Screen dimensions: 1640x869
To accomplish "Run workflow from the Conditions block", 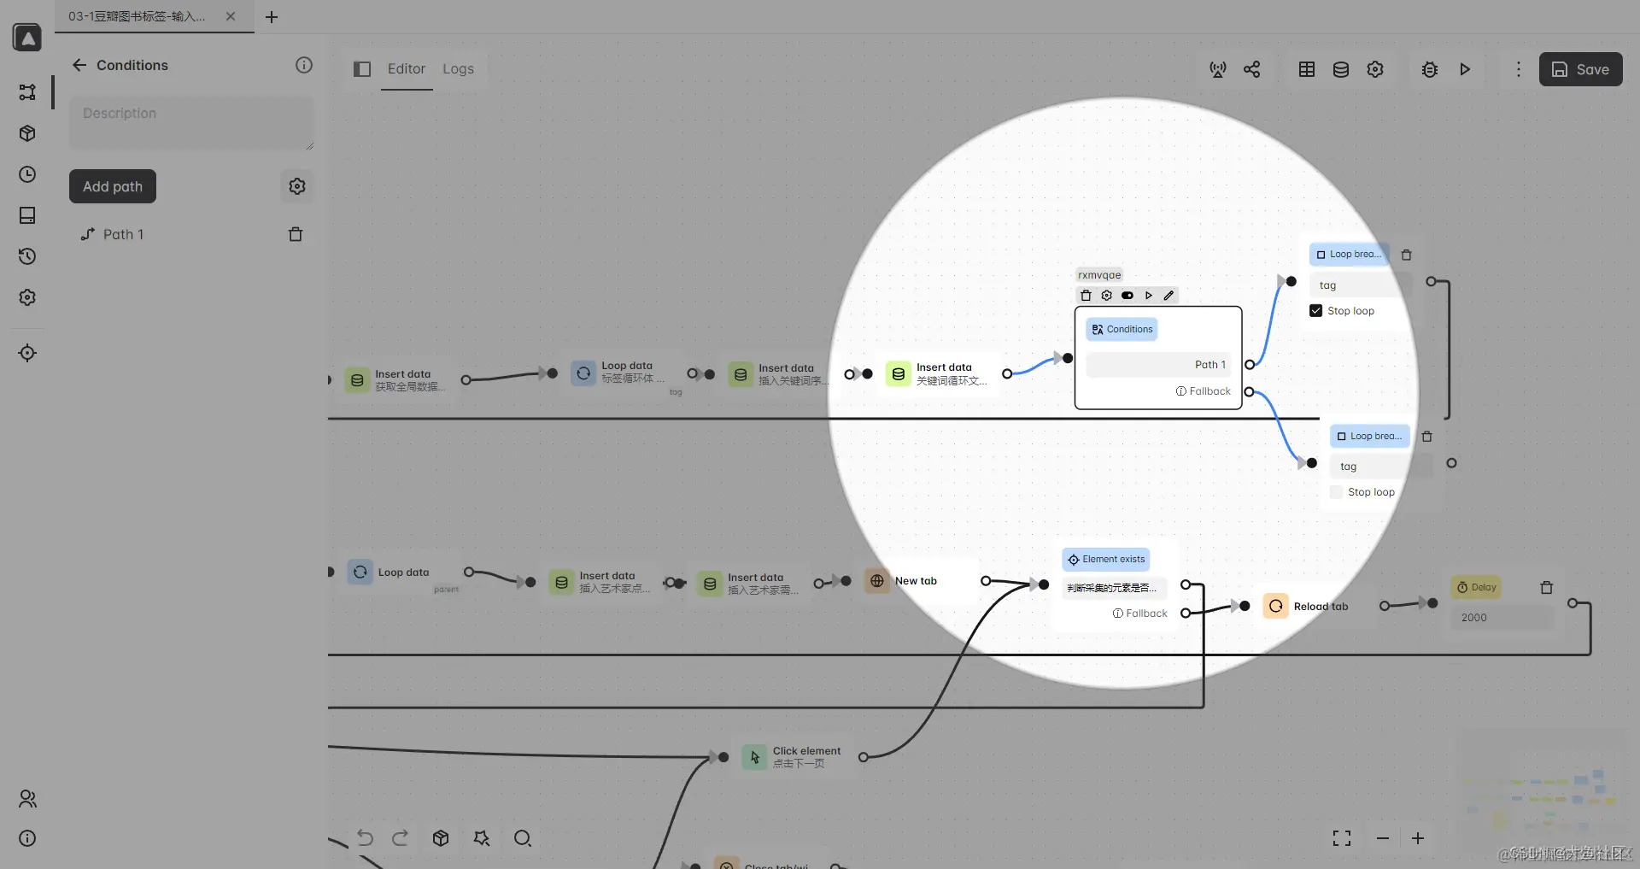I will pyautogui.click(x=1149, y=296).
